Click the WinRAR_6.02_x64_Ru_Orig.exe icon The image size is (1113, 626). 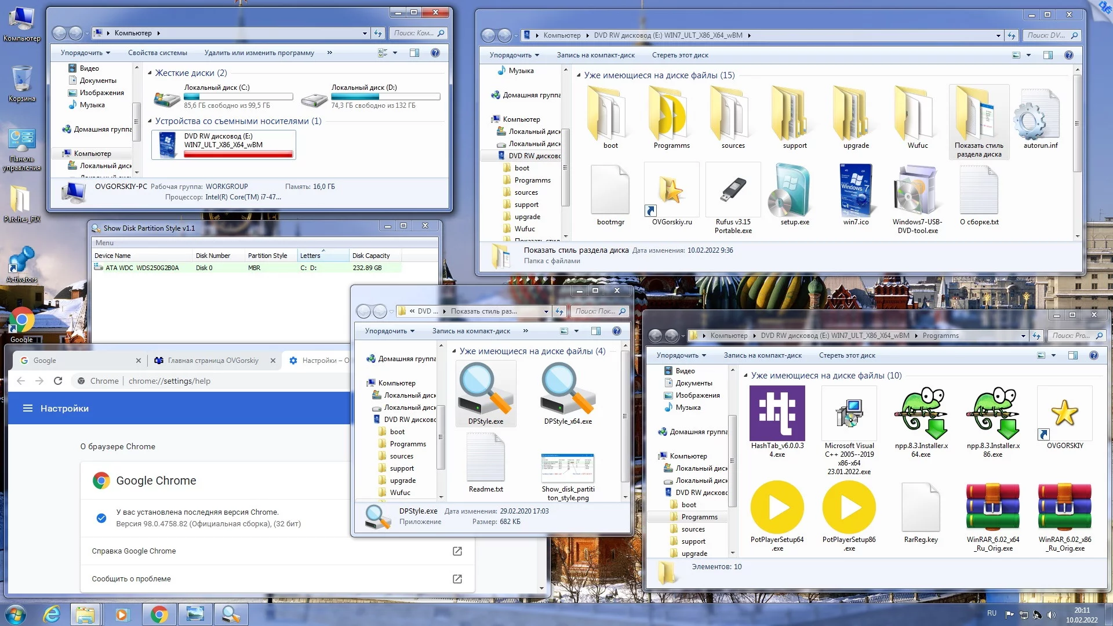click(992, 508)
